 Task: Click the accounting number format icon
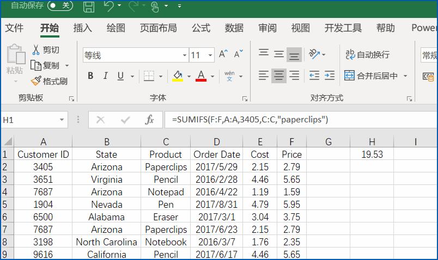point(428,76)
